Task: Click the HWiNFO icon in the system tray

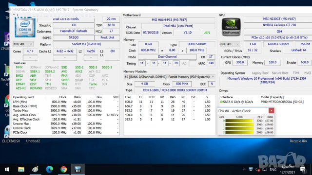Action: pos(251,170)
